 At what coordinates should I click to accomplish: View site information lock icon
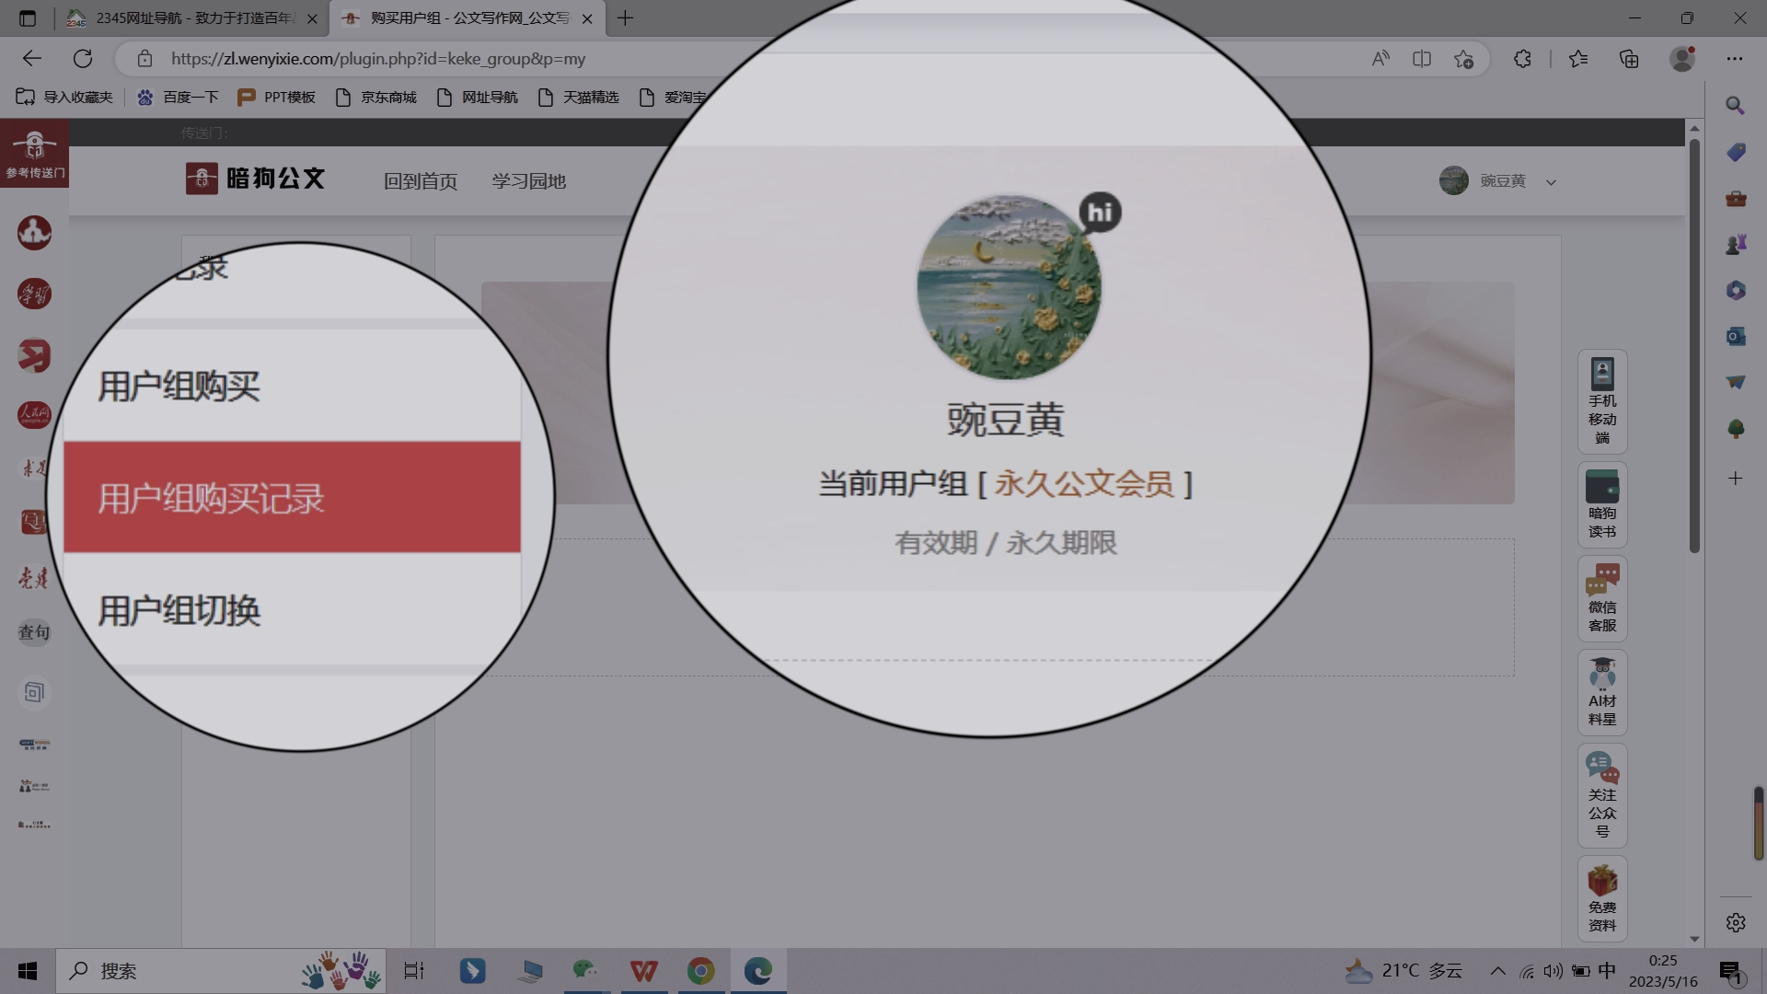[144, 59]
